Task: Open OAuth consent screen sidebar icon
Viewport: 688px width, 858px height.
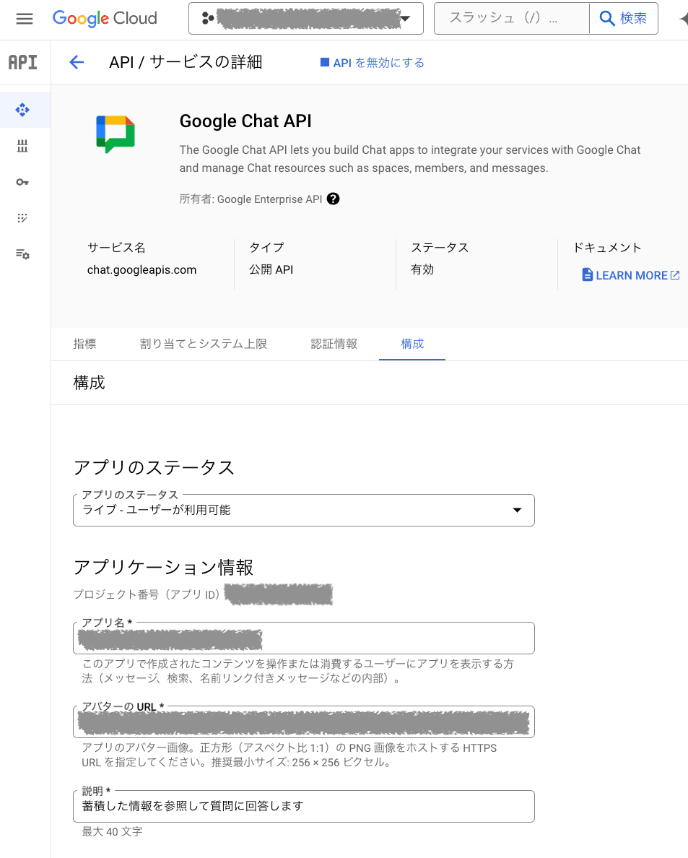Action: [22, 218]
